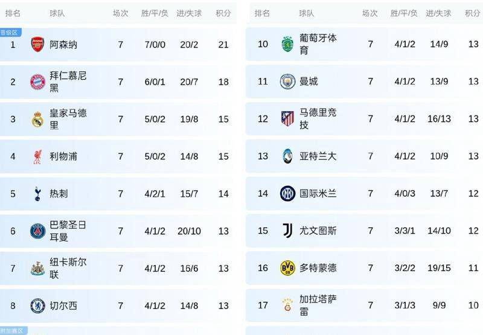Open the Borussia Dortmund BVB badge
The height and width of the screenshot is (335, 483).
coord(287,267)
